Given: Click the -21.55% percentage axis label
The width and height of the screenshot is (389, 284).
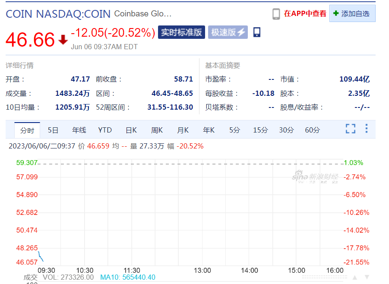Looking at the screenshot, I should (x=357, y=262).
